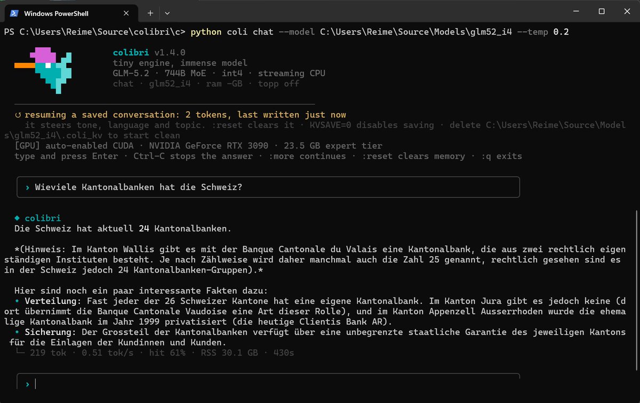640x403 pixels.
Task: Click the command line 'python coli chat'
Action: (232, 32)
